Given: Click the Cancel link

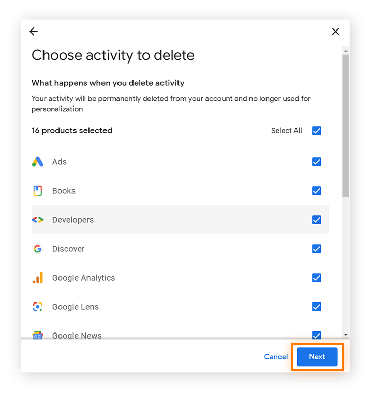Looking at the screenshot, I should point(276,357).
